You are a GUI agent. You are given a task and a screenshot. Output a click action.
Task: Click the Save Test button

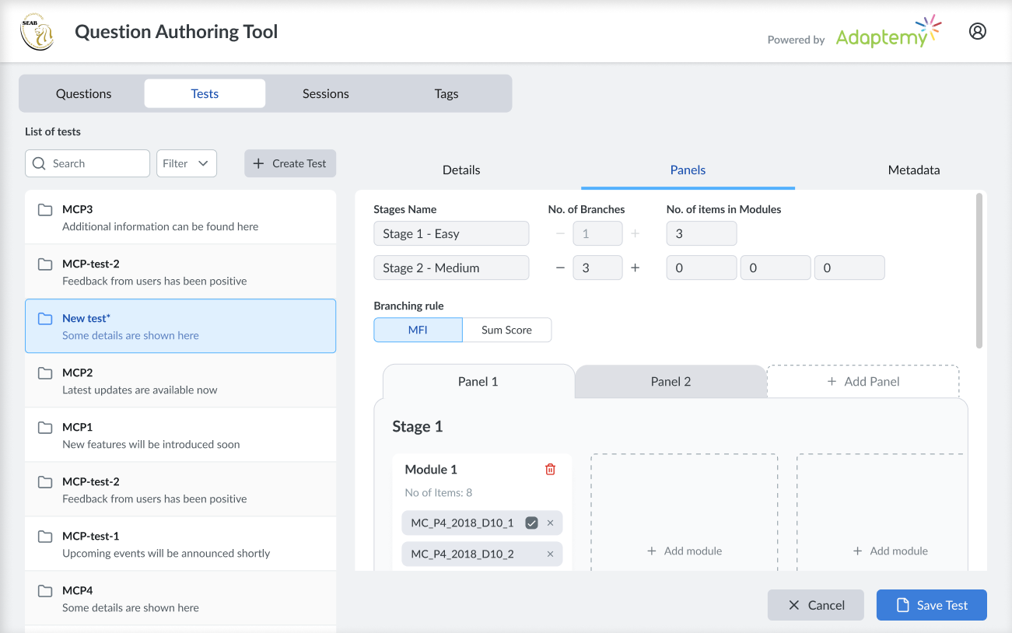[x=931, y=605]
